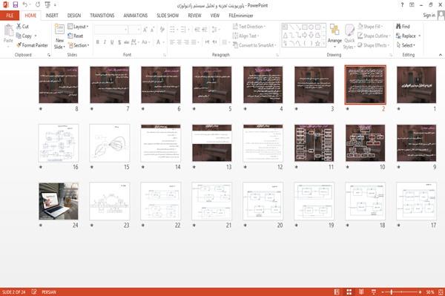Toggle Italic formatting button

[x=105, y=42]
